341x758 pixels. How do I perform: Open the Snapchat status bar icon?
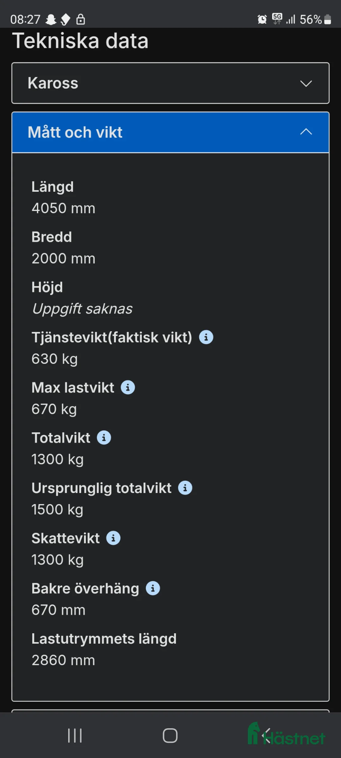pos(51,19)
